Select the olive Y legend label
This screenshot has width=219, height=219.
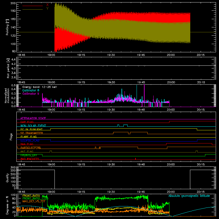click(47, 8)
